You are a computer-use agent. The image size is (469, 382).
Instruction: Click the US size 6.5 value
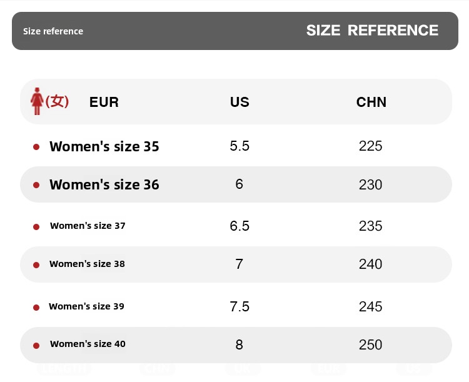[240, 226]
